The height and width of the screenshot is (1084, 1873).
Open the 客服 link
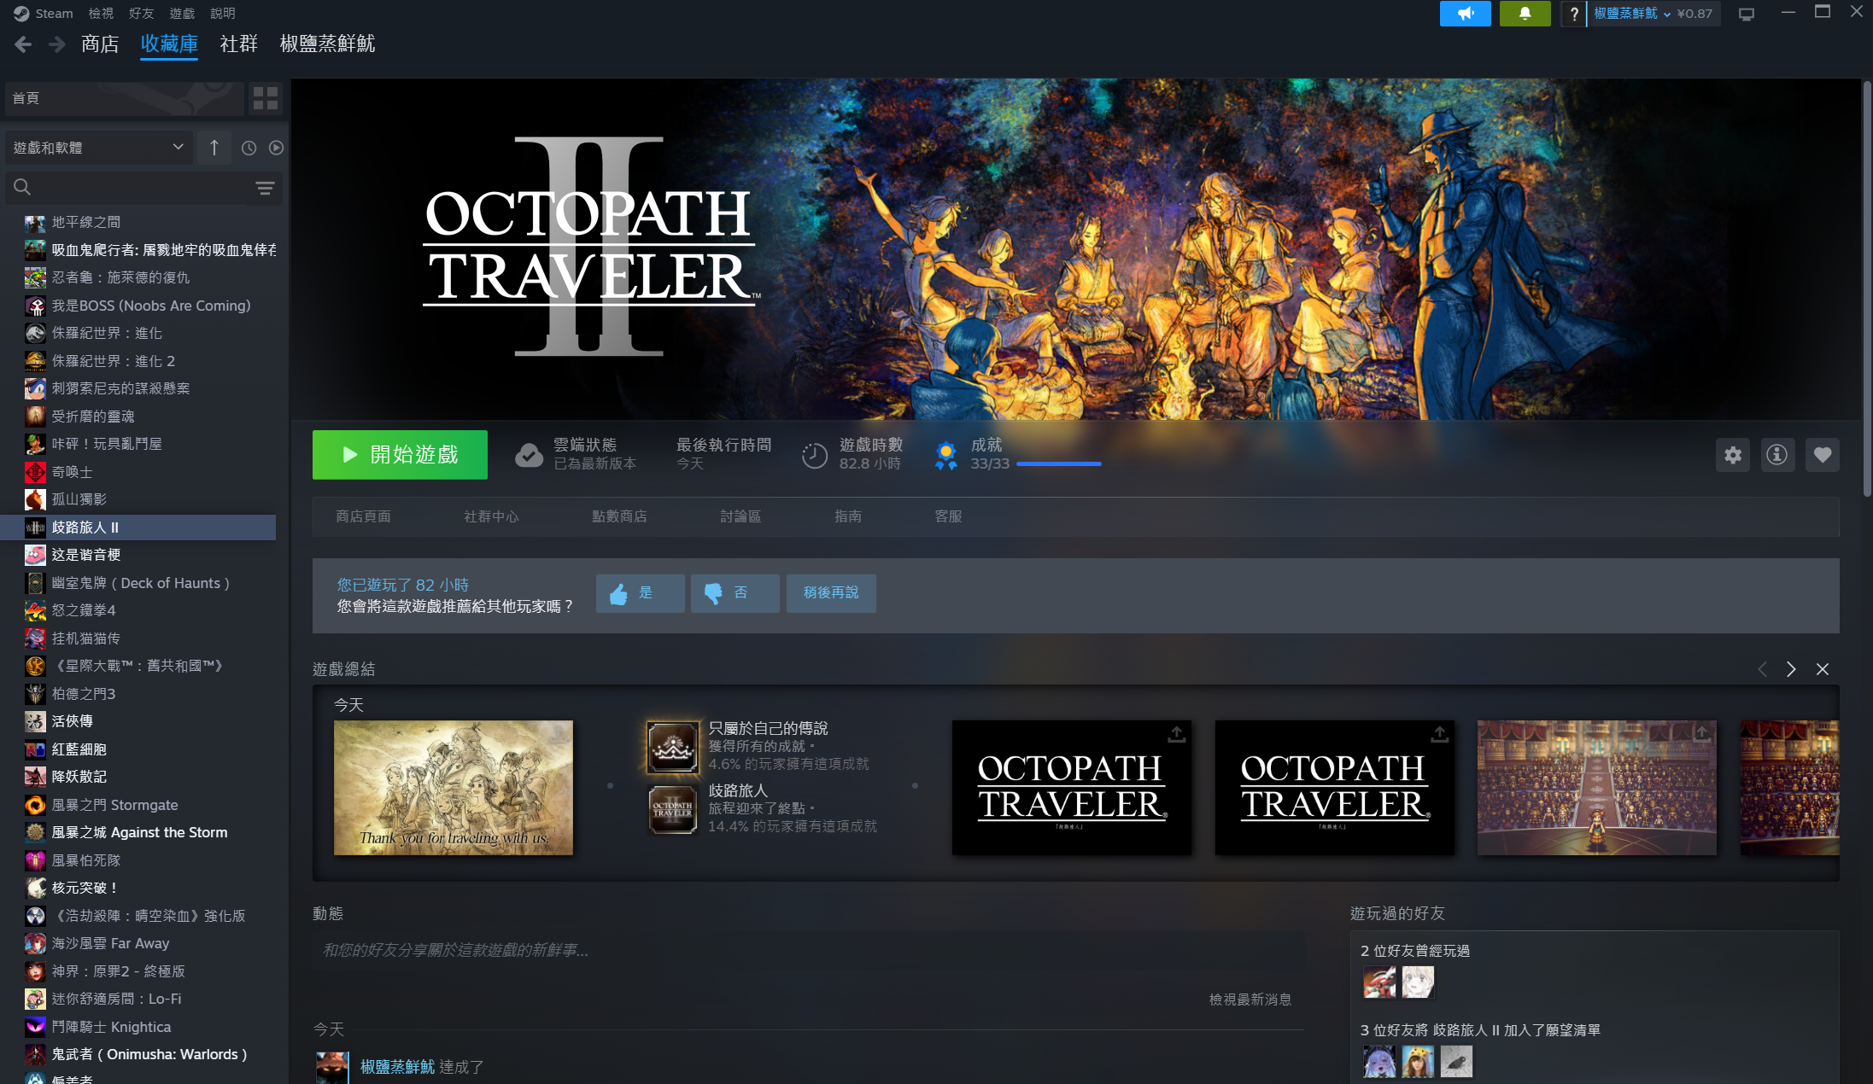[948, 516]
